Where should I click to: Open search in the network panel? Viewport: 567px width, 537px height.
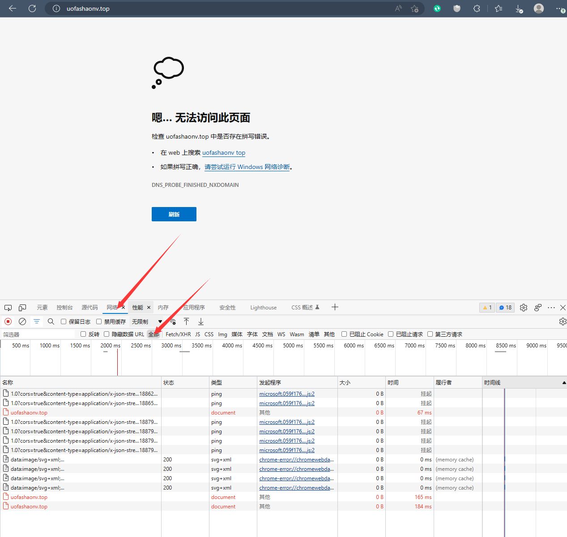pyautogui.click(x=51, y=321)
